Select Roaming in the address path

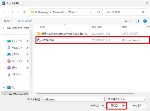tap(43, 12)
